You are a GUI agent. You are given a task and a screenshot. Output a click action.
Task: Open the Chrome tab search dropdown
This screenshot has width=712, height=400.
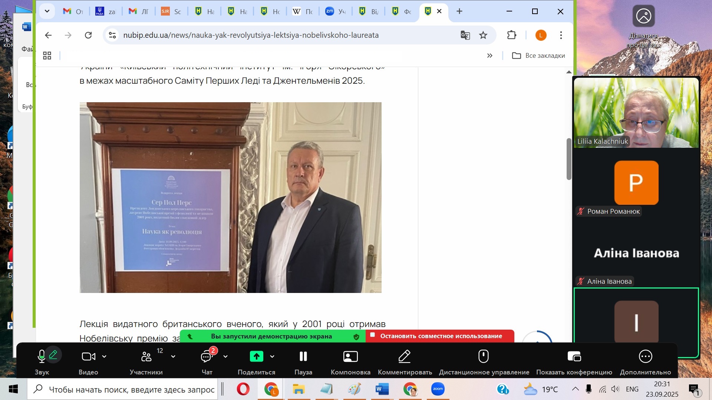(47, 11)
